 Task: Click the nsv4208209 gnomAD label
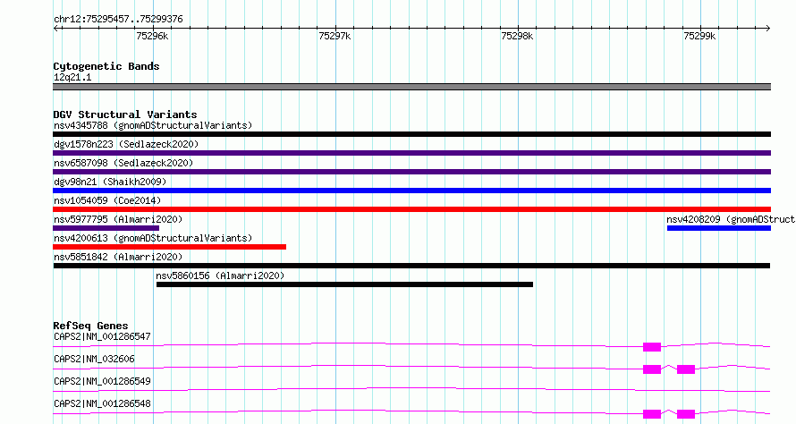[731, 219]
